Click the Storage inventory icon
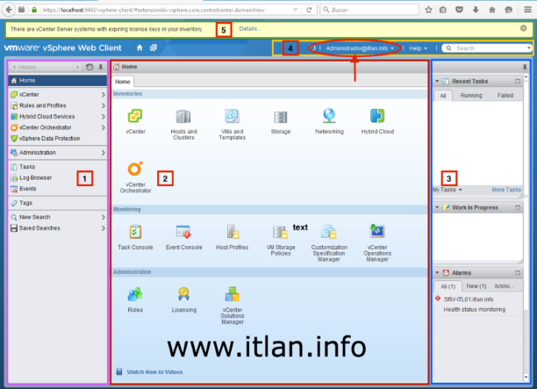Viewport: 537px width, 389px height. click(281, 117)
